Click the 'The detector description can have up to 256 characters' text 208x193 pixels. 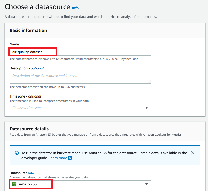coord(47,87)
